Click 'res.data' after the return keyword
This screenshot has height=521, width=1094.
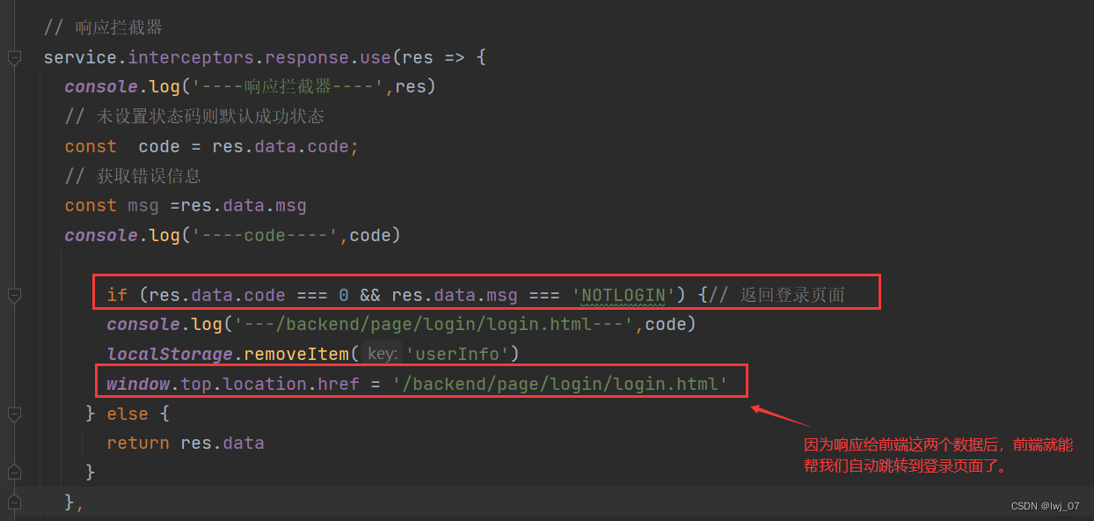point(222,443)
